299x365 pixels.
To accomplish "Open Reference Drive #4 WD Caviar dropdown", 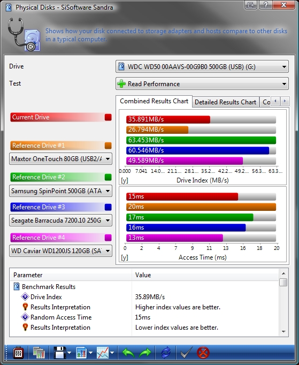I will [x=60, y=250].
